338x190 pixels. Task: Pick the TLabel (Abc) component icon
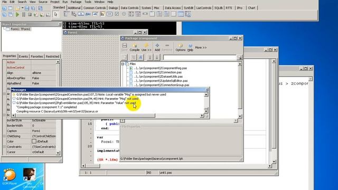(x=88, y=14)
